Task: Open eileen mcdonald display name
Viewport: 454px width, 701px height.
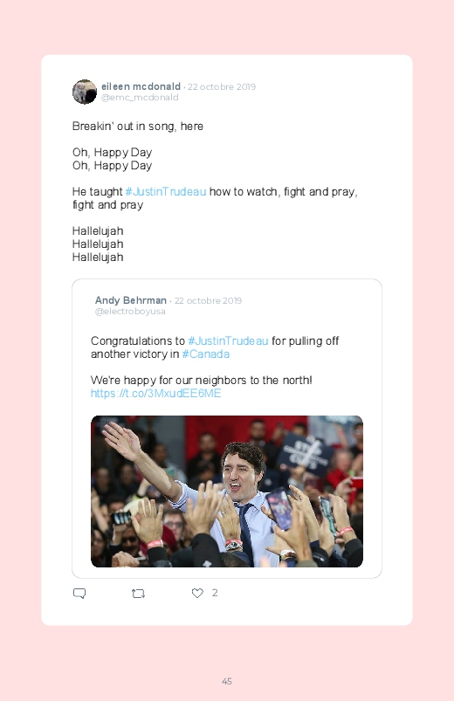Action: [x=141, y=86]
